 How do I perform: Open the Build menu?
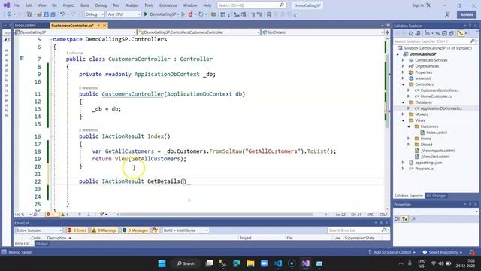(85, 5)
